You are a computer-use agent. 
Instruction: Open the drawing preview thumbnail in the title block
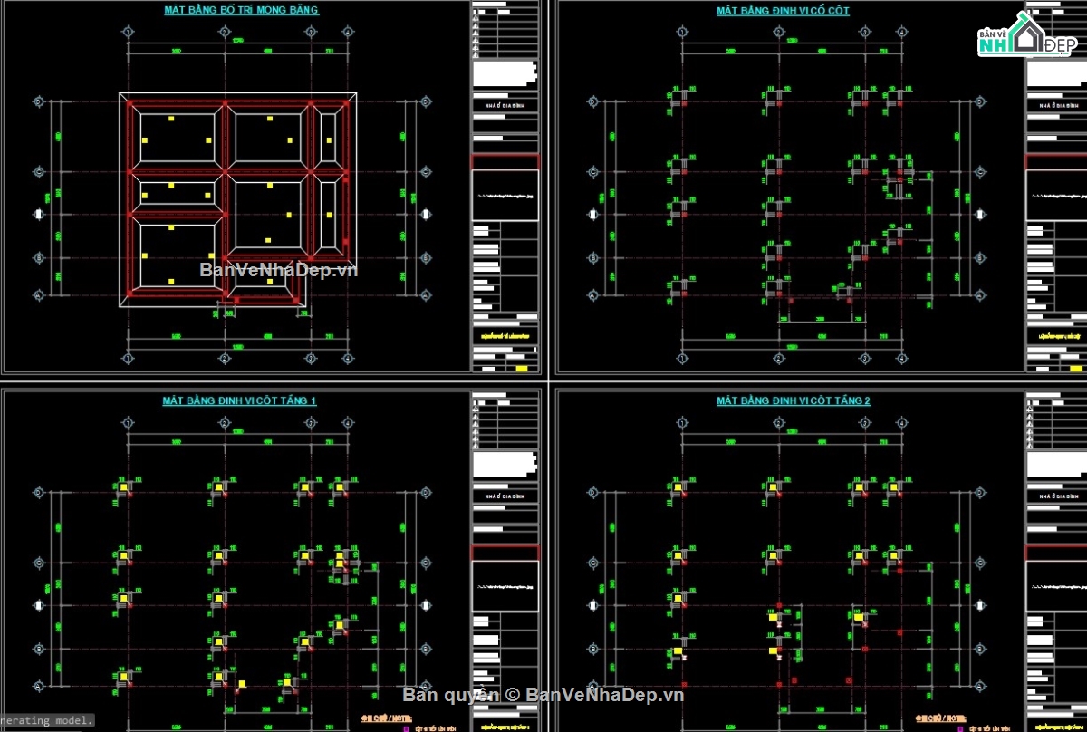(x=505, y=197)
